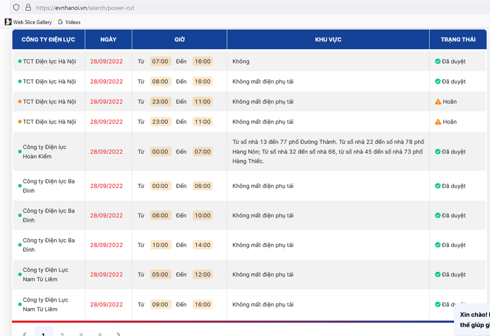
Task: Click the NGÀY column header
Action: pos(109,39)
